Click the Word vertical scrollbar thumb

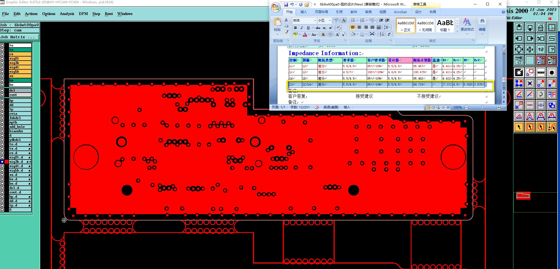tap(504, 80)
